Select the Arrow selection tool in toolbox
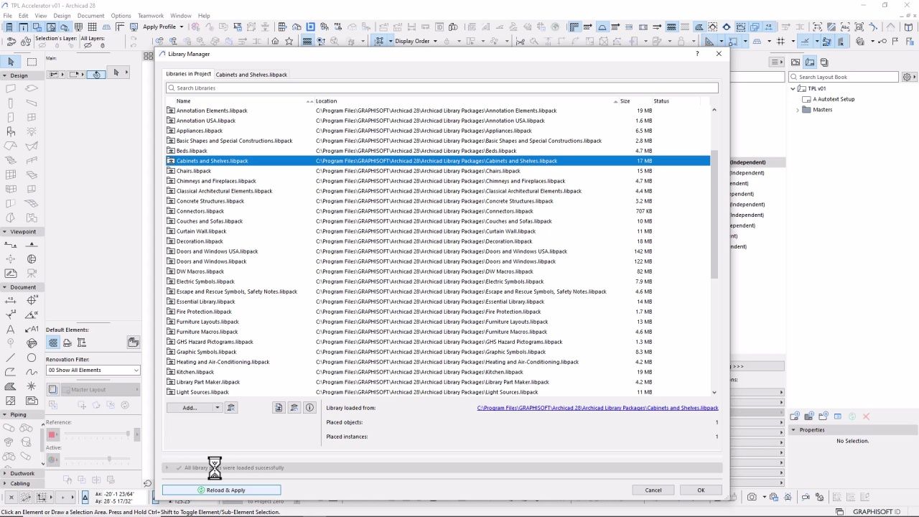919x517 pixels. click(11, 62)
